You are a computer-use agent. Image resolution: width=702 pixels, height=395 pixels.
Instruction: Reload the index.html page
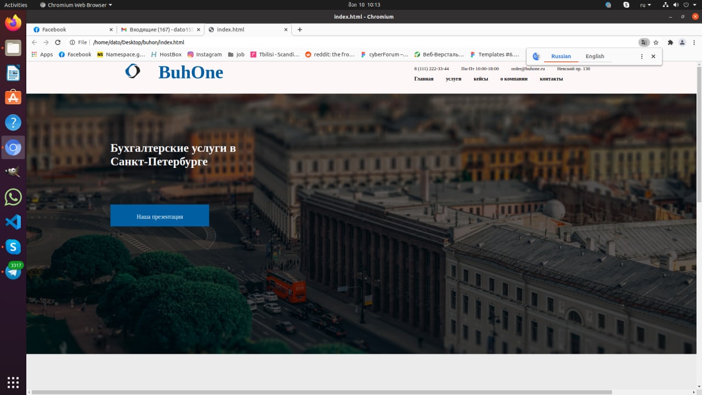[x=58, y=42]
